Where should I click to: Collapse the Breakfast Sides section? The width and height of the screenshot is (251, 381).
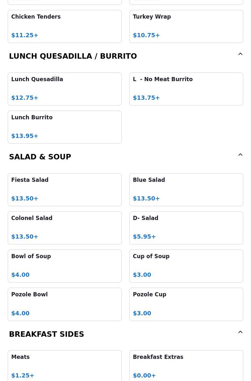[240, 332]
